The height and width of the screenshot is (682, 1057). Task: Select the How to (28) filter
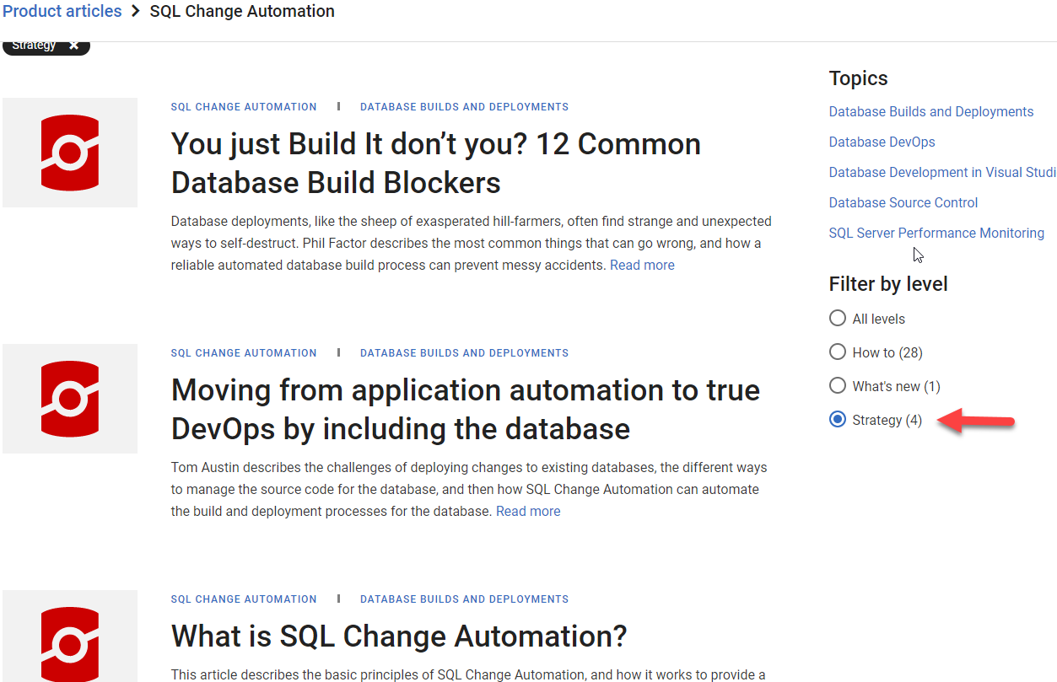[x=838, y=352]
